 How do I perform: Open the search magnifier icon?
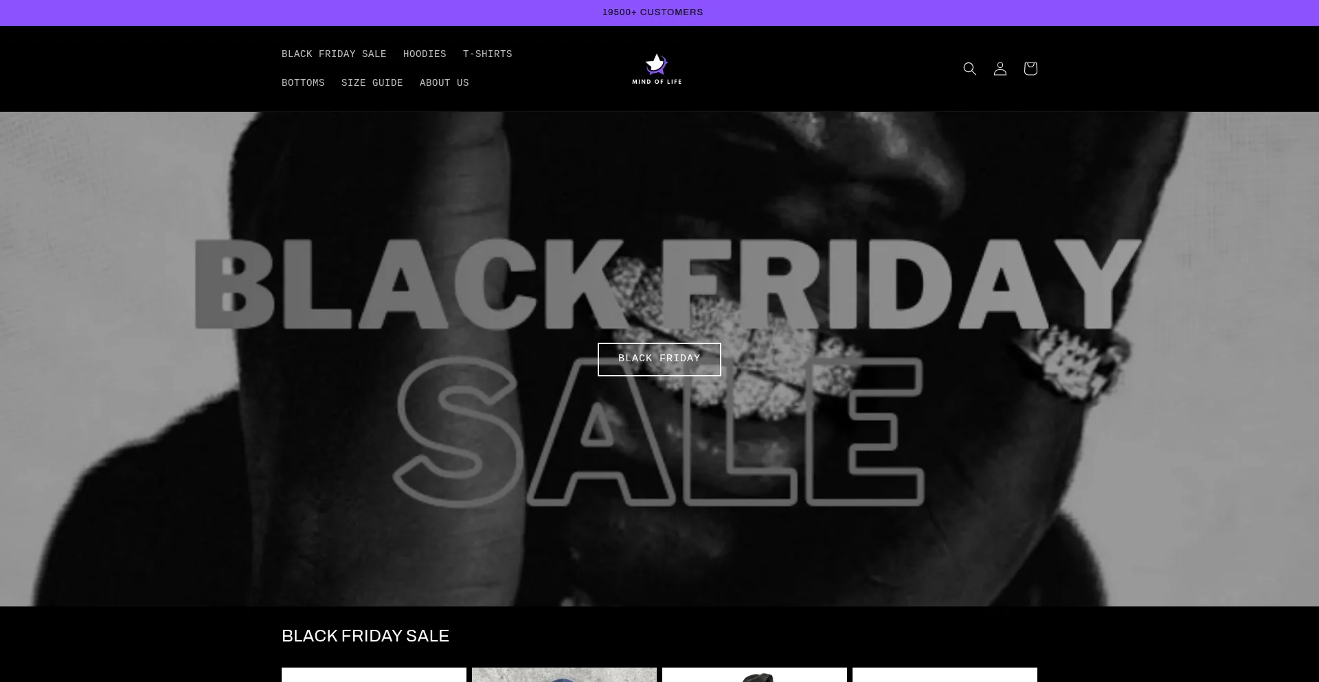969,69
